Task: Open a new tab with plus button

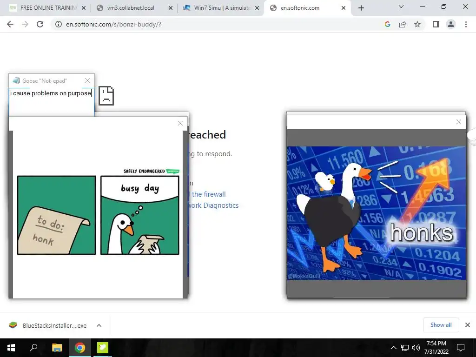Action: point(361,8)
